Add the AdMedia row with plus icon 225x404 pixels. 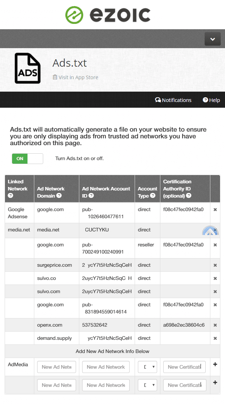point(215,364)
